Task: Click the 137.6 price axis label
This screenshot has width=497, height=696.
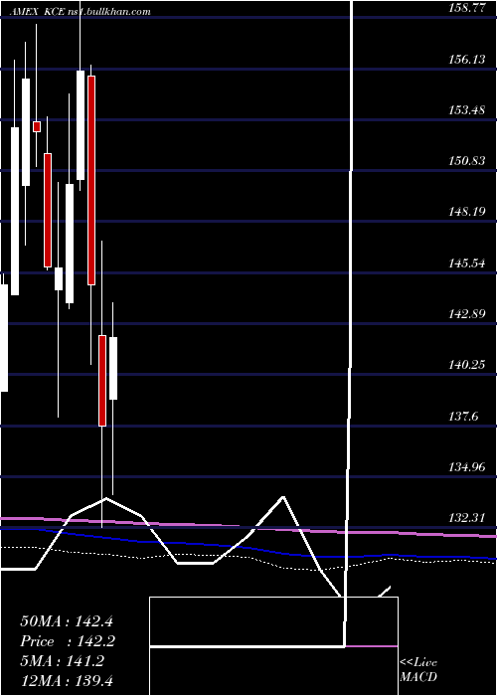Action: click(x=464, y=416)
